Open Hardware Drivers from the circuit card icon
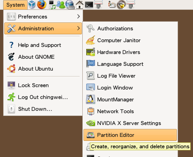This screenshot has width=193, height=157. click(91, 52)
